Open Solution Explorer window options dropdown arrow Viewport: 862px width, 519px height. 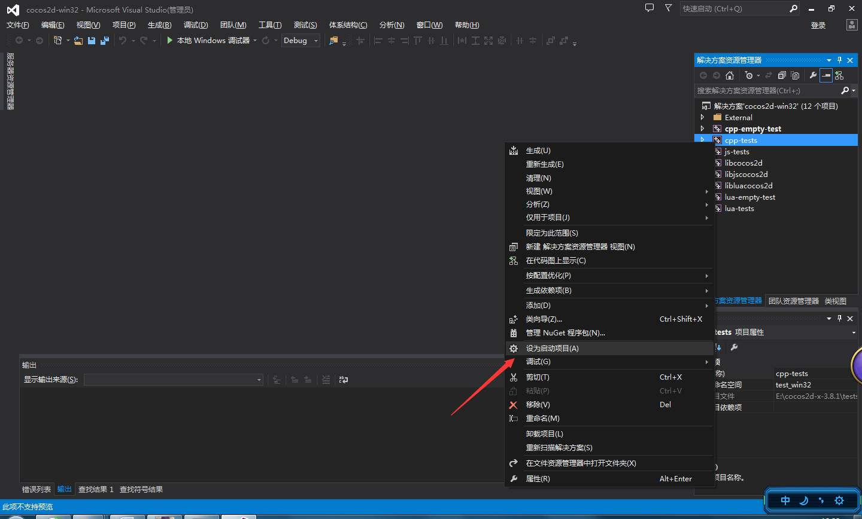pyautogui.click(x=829, y=60)
